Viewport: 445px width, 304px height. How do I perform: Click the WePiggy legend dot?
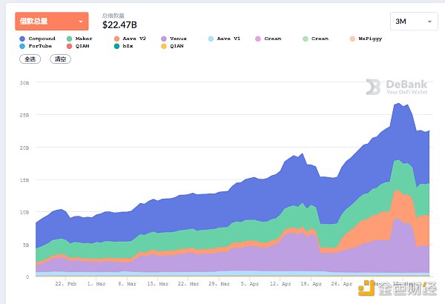(352, 39)
